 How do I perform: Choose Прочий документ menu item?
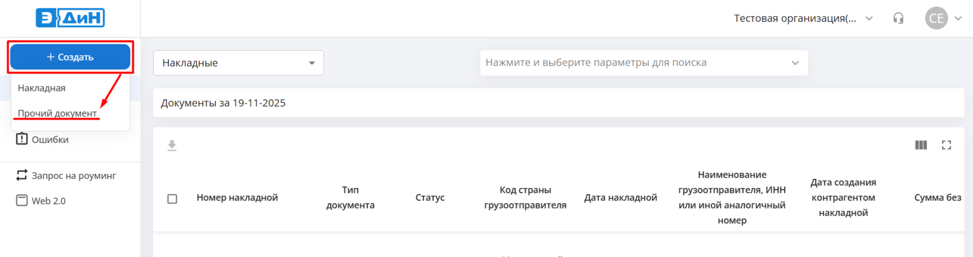57,113
